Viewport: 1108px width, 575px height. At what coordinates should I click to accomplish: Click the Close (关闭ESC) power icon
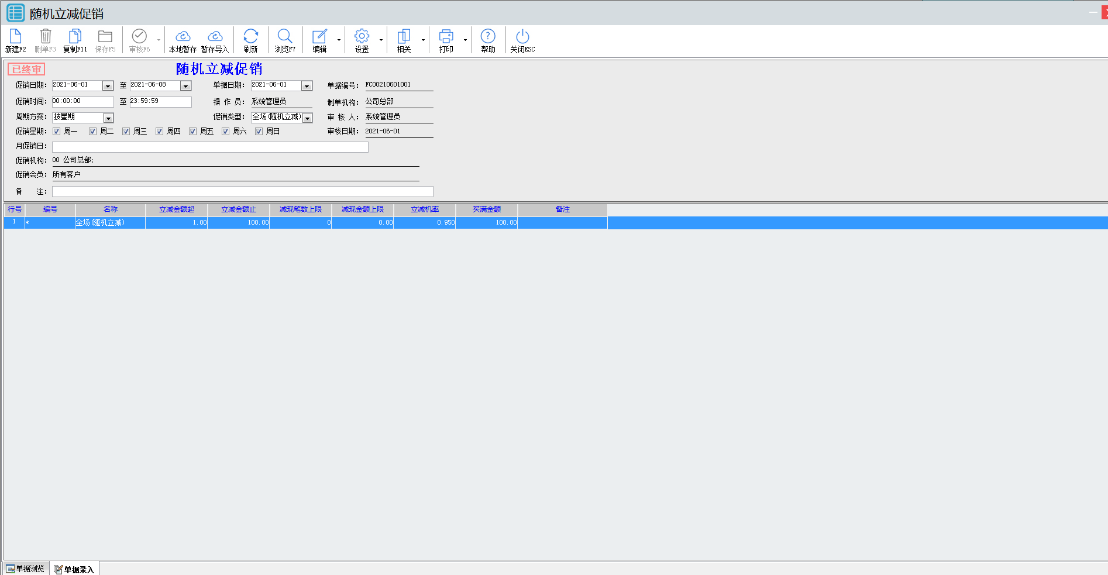[x=522, y=36]
